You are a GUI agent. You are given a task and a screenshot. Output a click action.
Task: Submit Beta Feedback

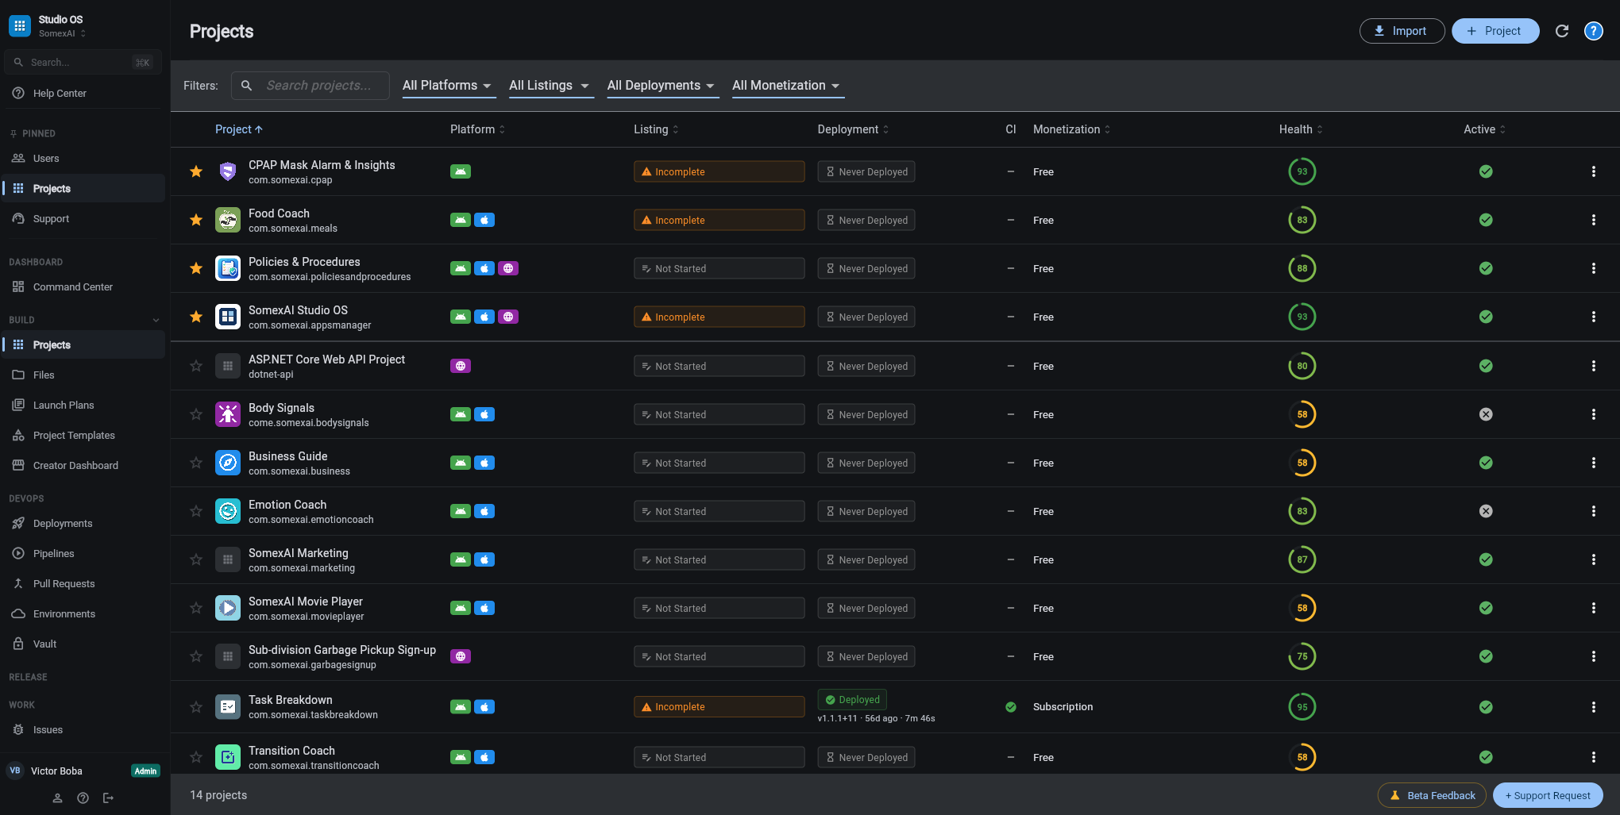1432,795
